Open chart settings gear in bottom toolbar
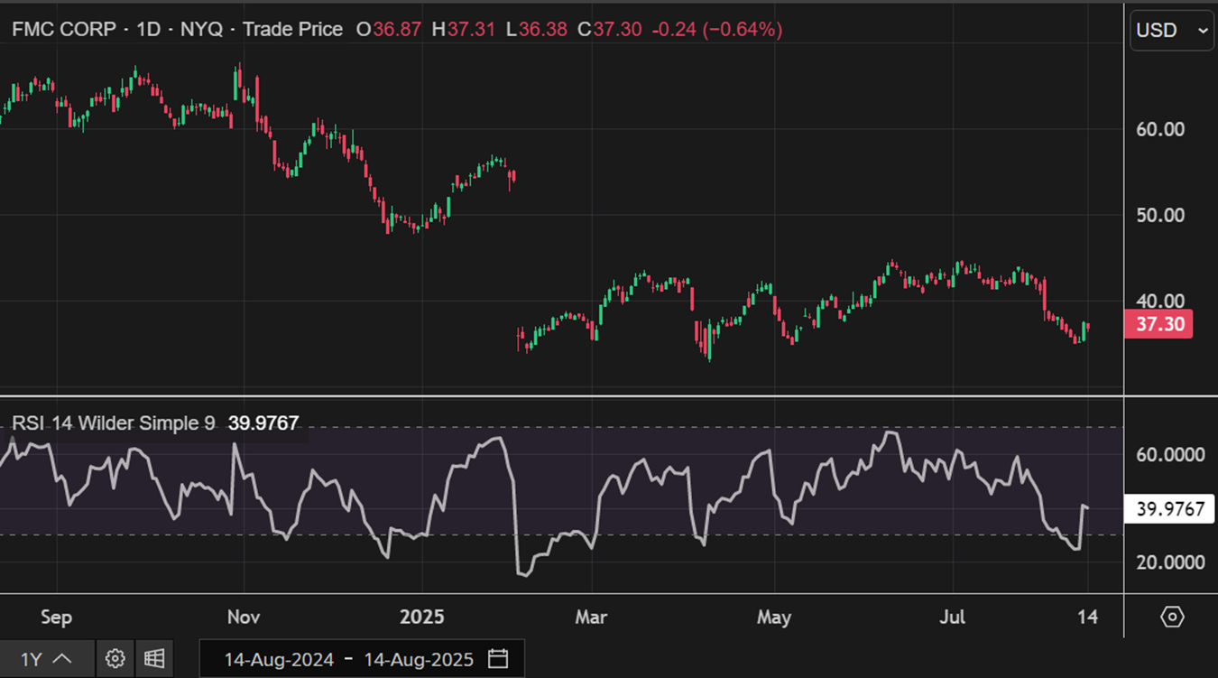The height and width of the screenshot is (678, 1218). coord(115,658)
